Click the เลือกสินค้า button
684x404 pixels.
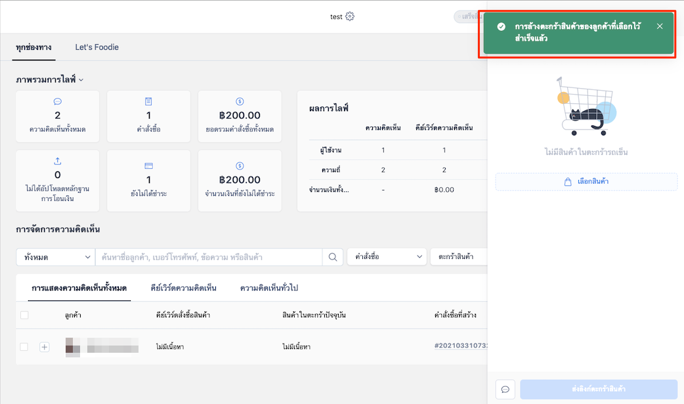click(586, 182)
